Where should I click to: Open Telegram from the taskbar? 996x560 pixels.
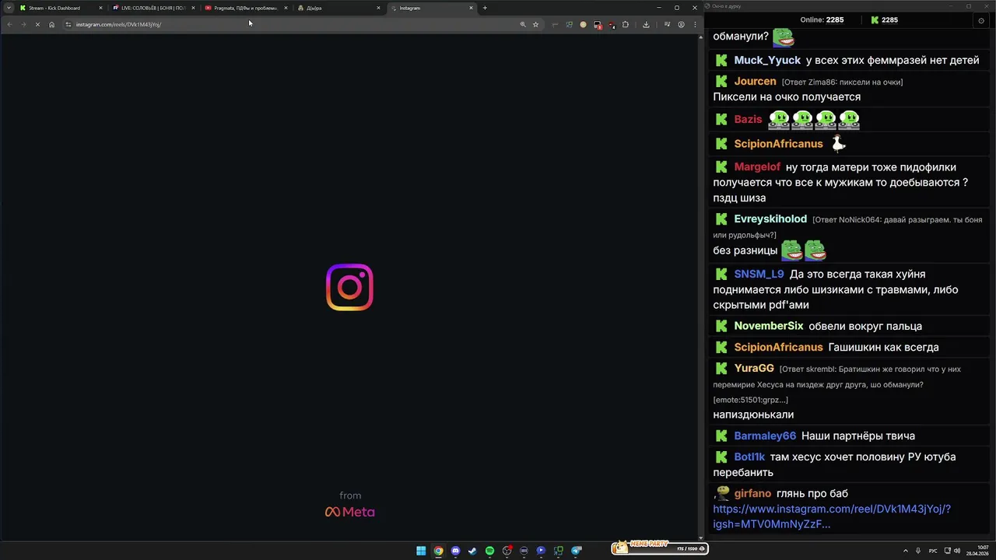576,551
